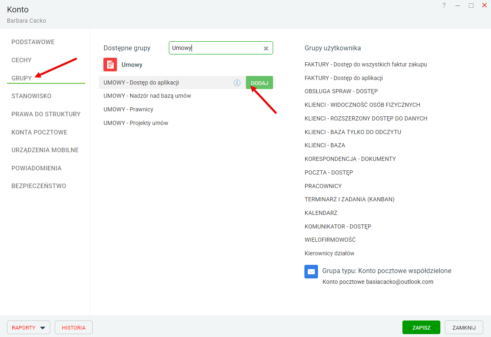Maximize the Konto window
Viewport: 491px width, 337px height.
471,6
